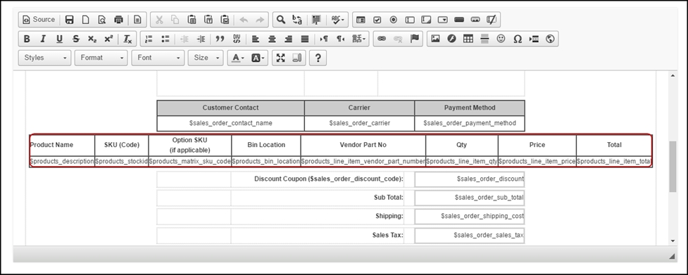Click the Save disk icon
The height and width of the screenshot is (275, 688).
tap(69, 20)
